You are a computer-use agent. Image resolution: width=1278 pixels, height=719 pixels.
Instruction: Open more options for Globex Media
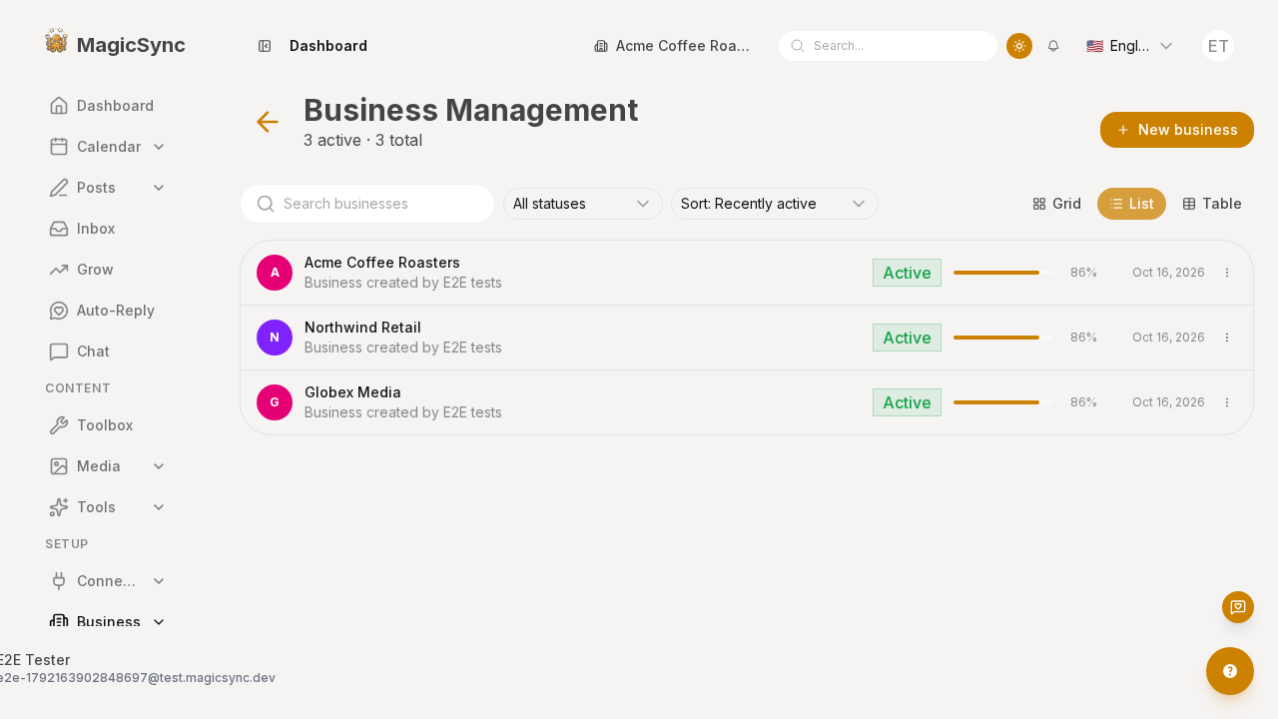tap(1227, 402)
